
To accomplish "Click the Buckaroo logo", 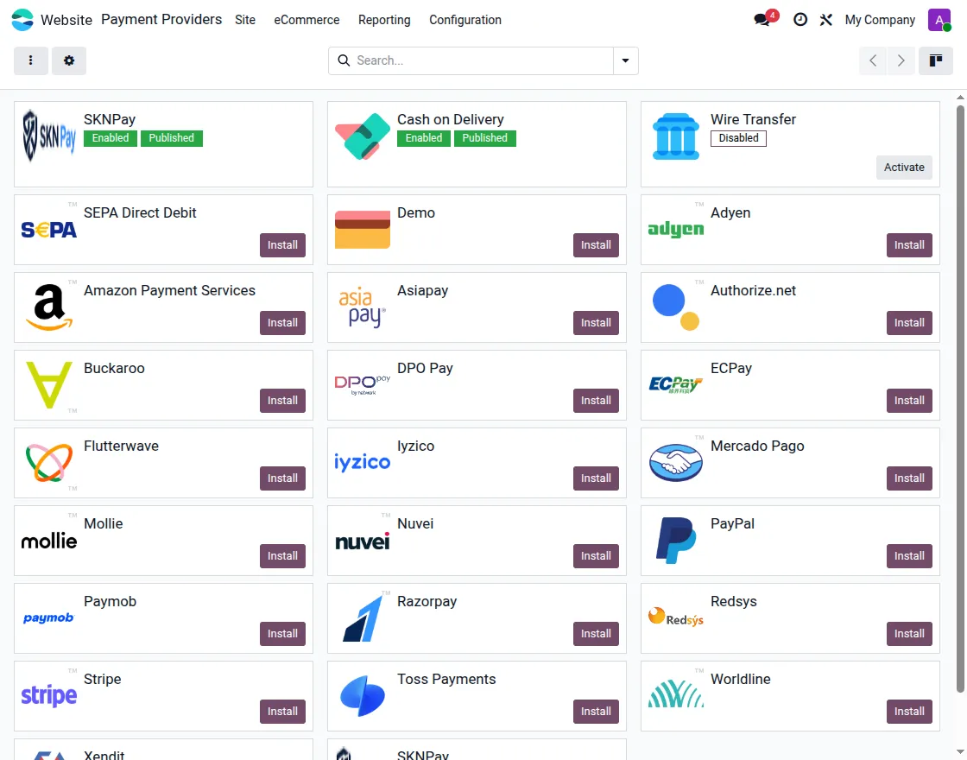I will (49, 385).
